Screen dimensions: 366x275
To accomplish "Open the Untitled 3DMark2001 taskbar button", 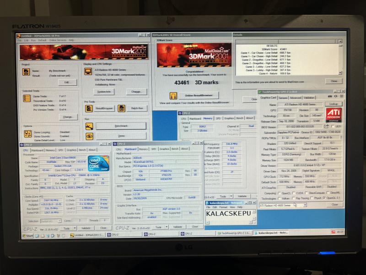I will pos(87,235).
